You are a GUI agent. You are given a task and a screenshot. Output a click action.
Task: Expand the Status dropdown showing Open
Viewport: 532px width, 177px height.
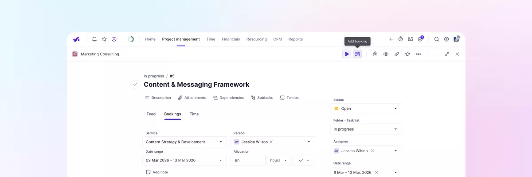tap(395, 108)
